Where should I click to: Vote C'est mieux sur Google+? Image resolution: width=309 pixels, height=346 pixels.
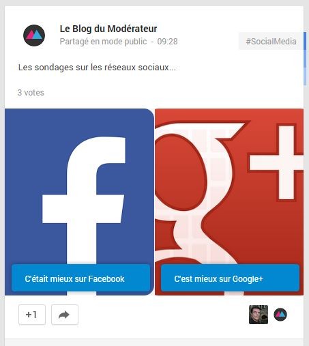230,278
